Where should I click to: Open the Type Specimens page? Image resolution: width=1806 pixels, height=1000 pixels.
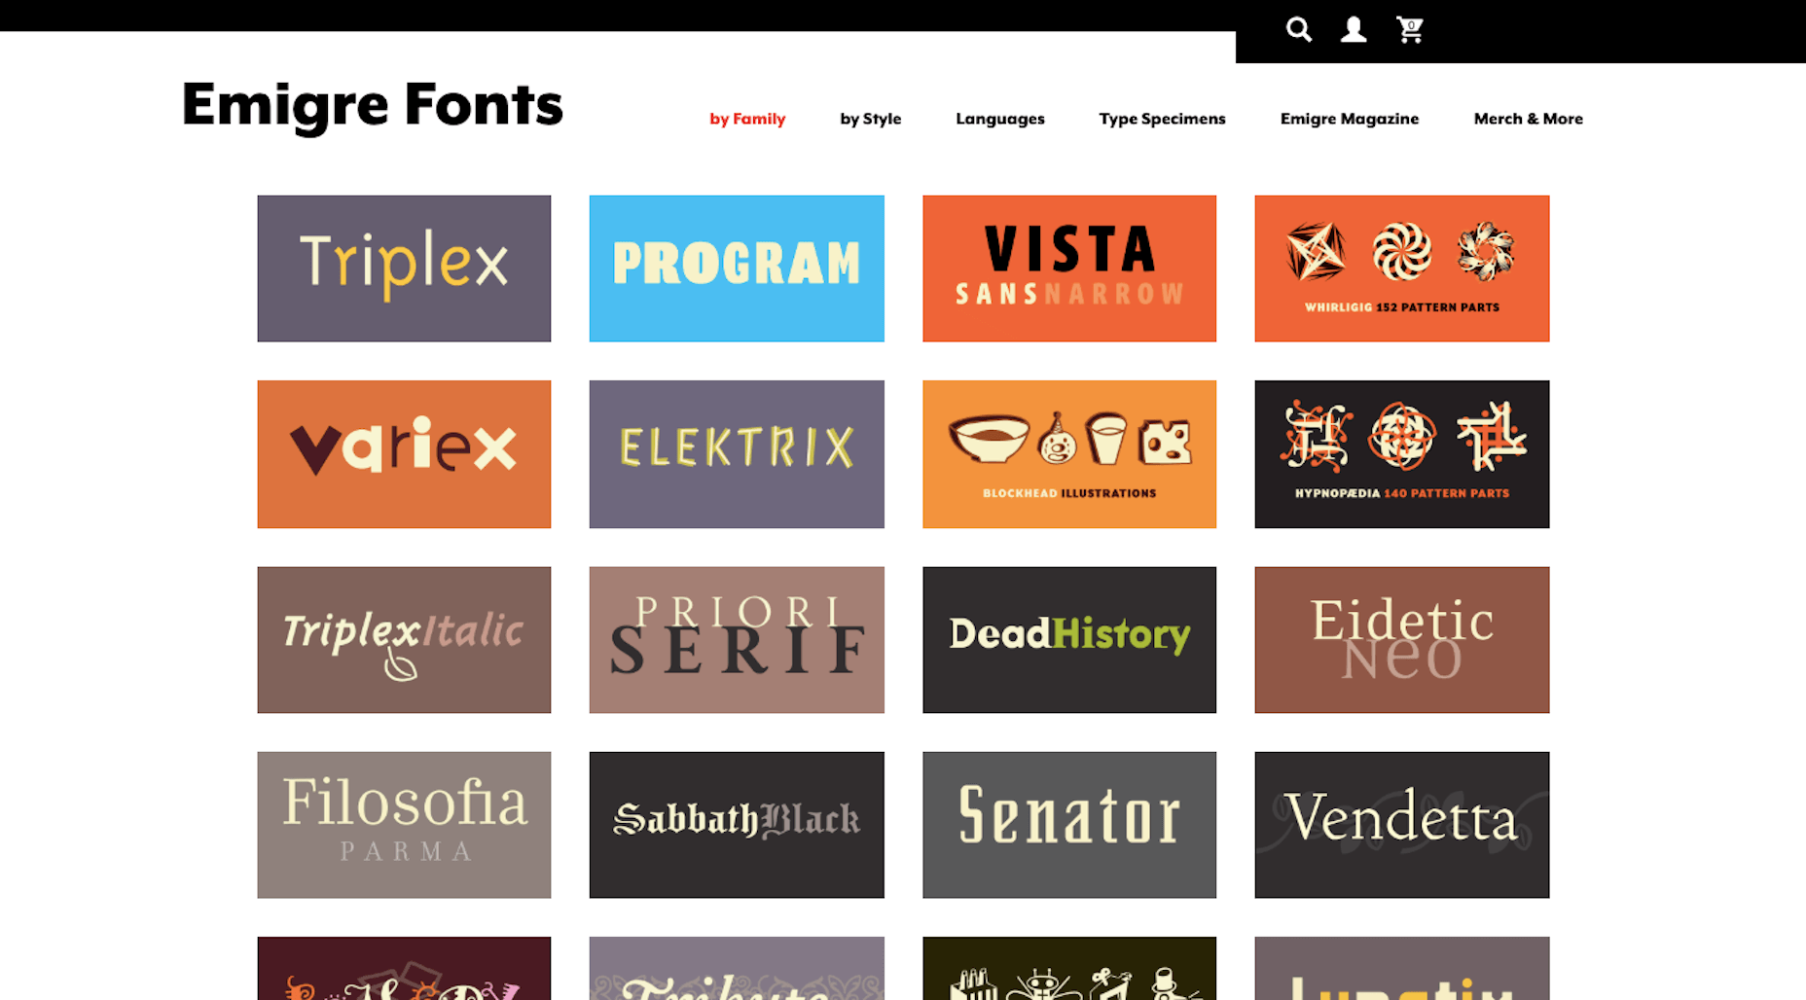coord(1162,119)
